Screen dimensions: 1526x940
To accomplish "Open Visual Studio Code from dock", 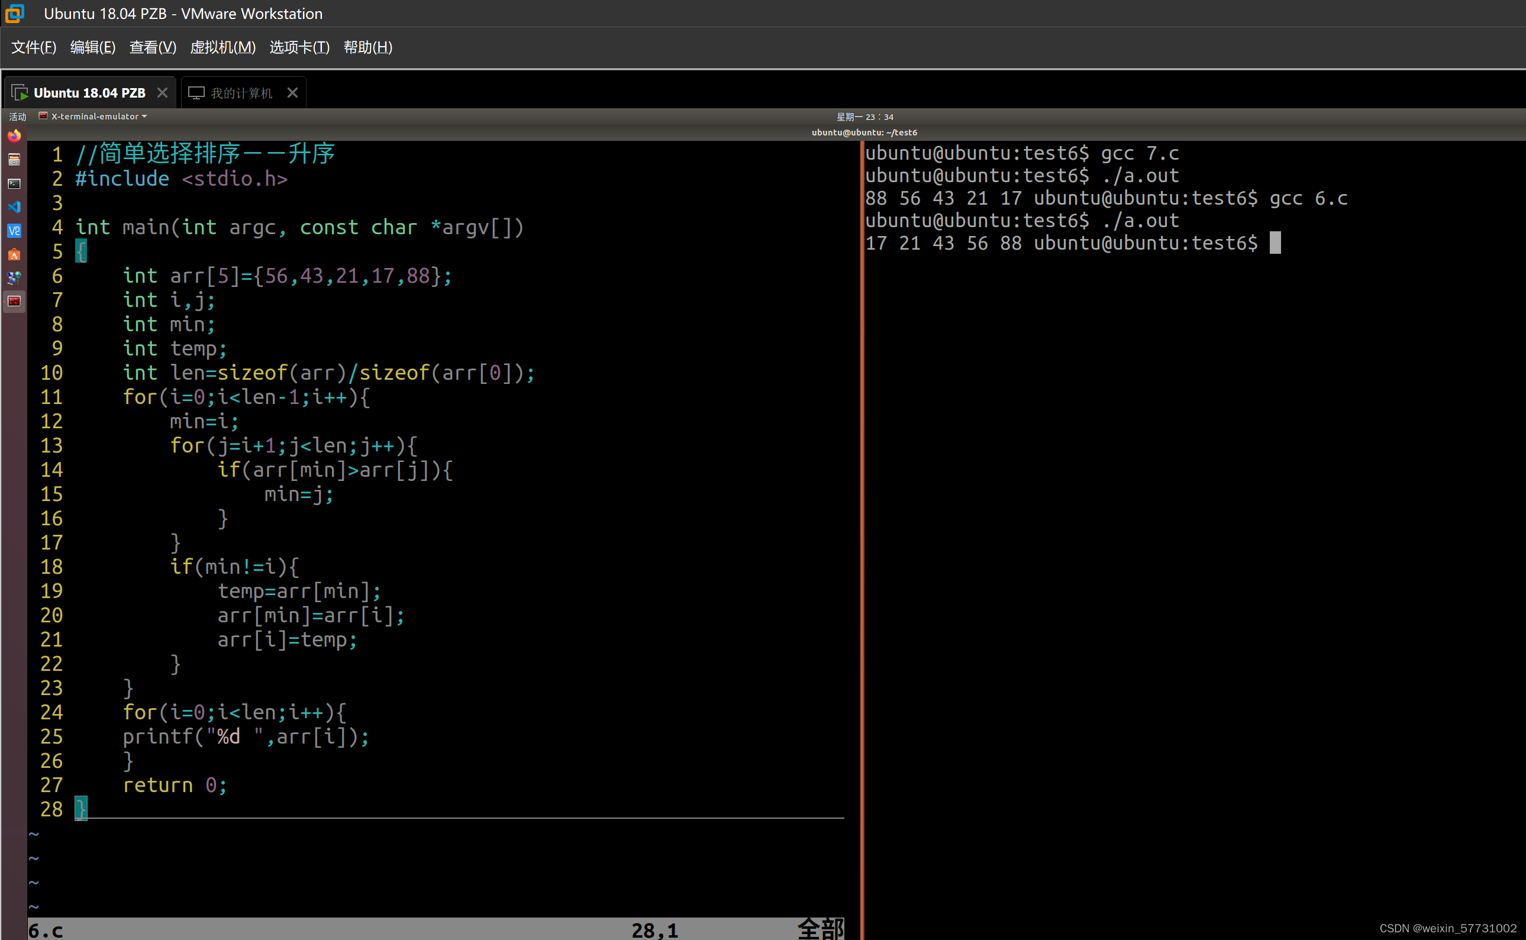I will click(x=14, y=207).
